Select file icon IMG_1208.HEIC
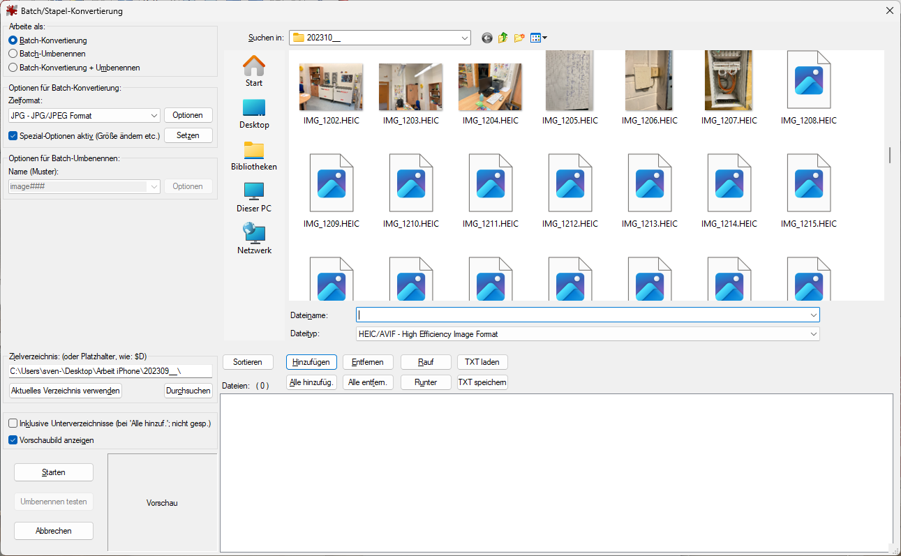This screenshot has width=901, height=556. coord(809,80)
